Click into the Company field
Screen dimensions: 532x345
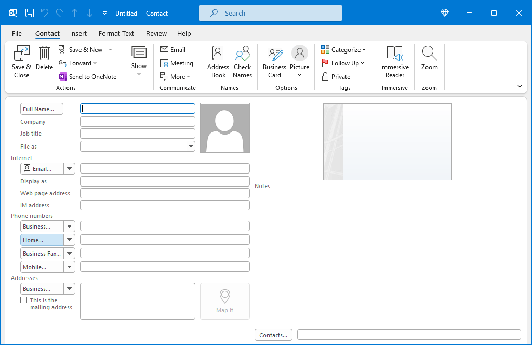coord(137,122)
